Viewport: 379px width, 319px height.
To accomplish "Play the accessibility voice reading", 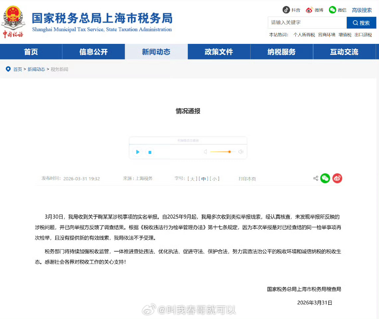I will 137,152.
